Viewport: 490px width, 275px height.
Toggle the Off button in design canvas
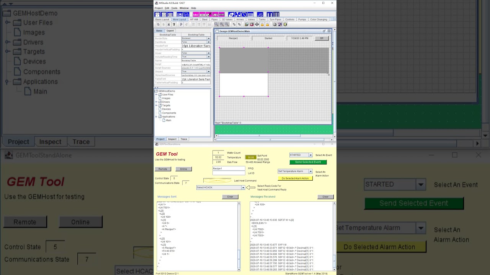tap(322, 38)
